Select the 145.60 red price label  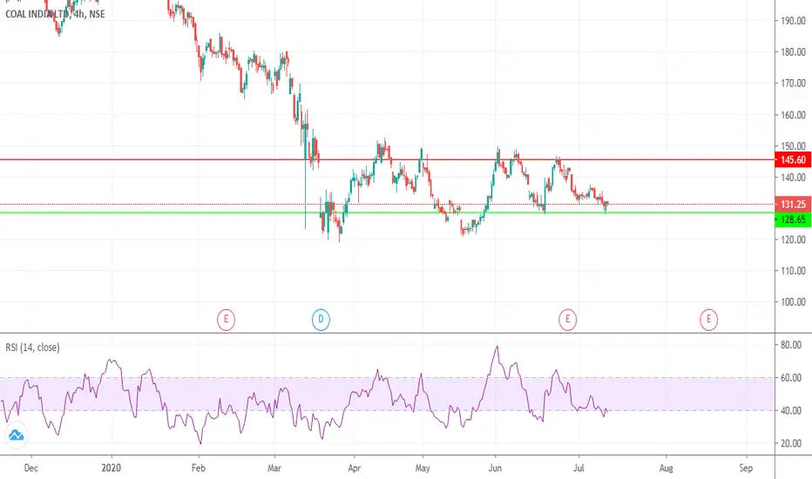click(793, 159)
